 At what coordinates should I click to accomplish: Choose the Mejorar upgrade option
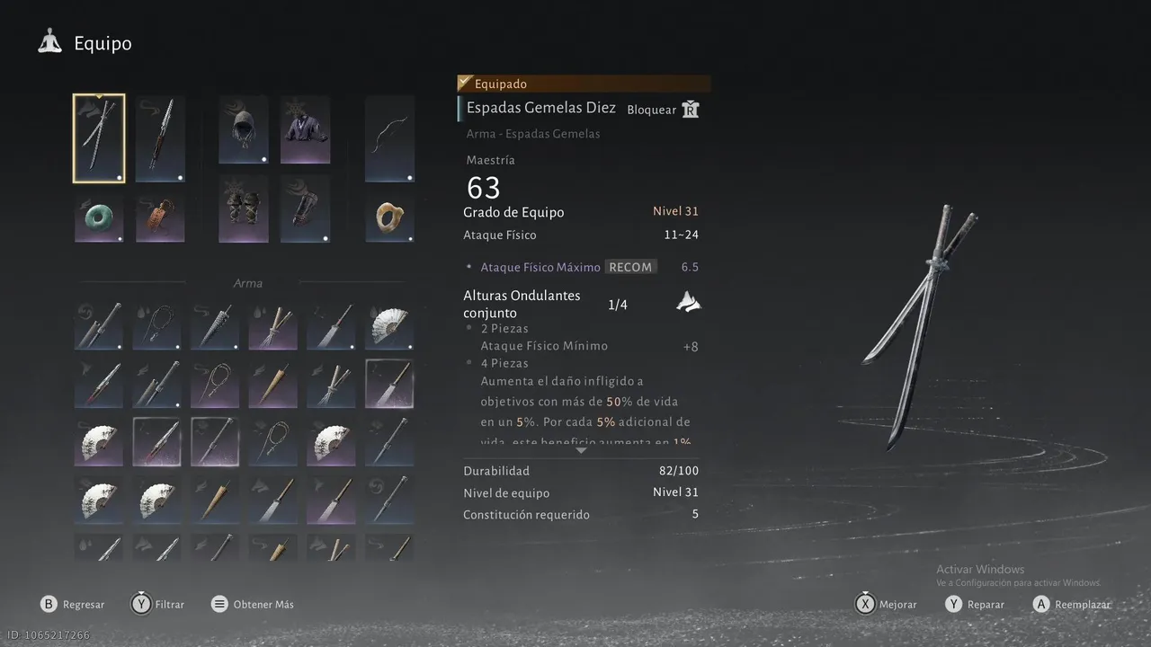(886, 604)
